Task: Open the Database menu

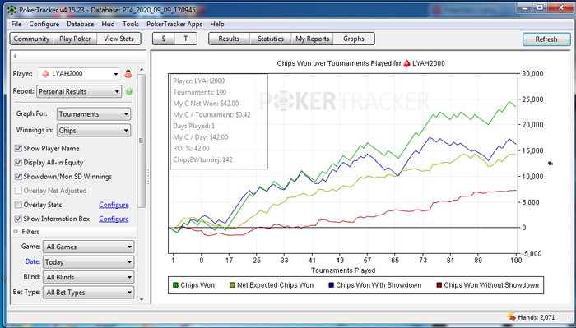Action: pyautogui.click(x=80, y=24)
